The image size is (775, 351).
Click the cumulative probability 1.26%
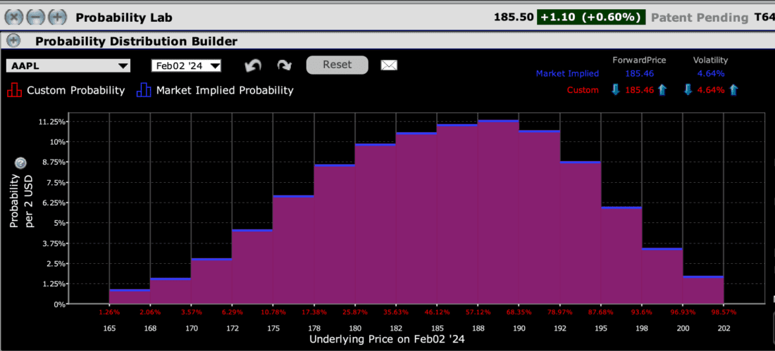click(109, 313)
